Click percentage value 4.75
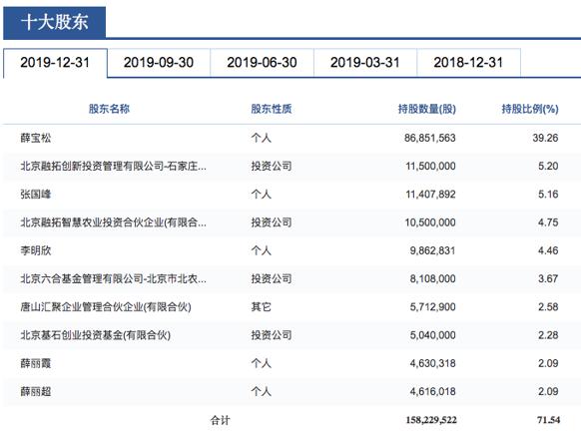 pos(548,222)
